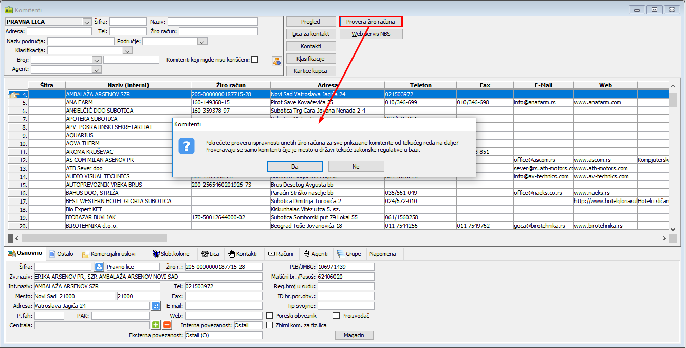
Task: Click the horizontal scrollbar thumb under the grid
Action: (x=94, y=239)
